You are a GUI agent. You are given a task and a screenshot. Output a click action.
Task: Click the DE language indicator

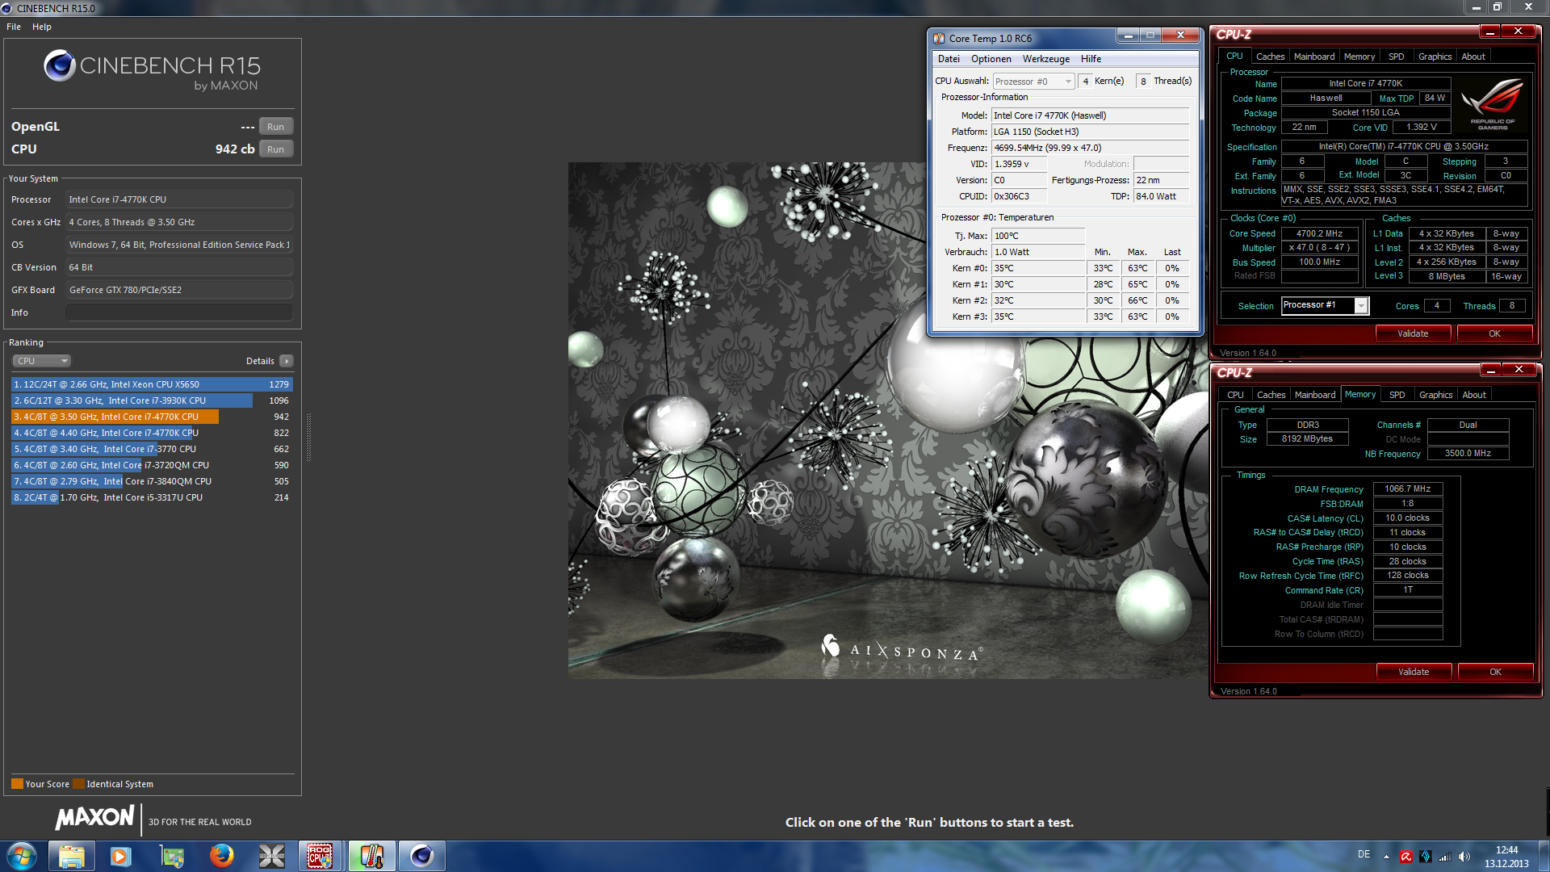click(1364, 854)
